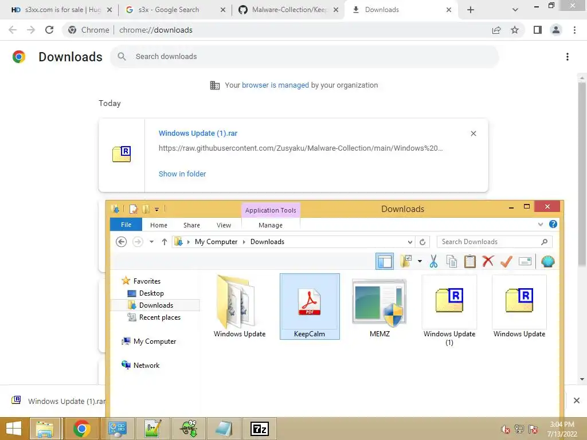This screenshot has width=587, height=440.
Task: Select the MEMZ application file
Action: 379,307
